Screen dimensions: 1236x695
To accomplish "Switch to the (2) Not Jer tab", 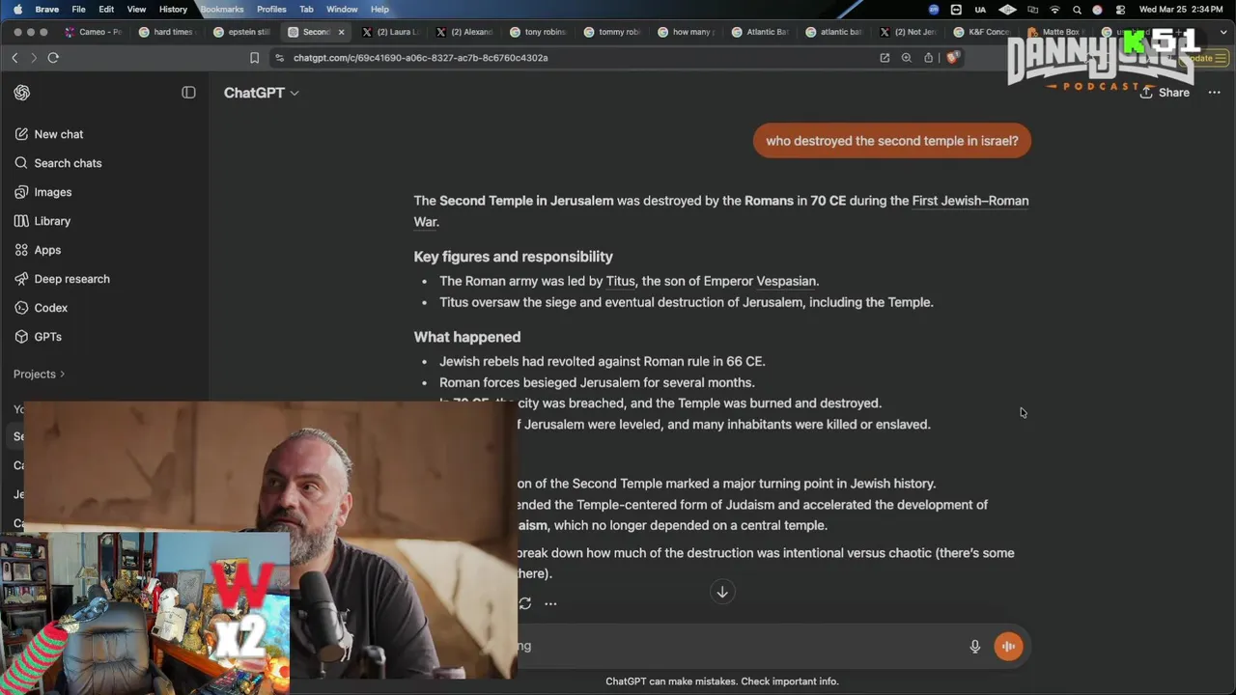I will pos(909,32).
